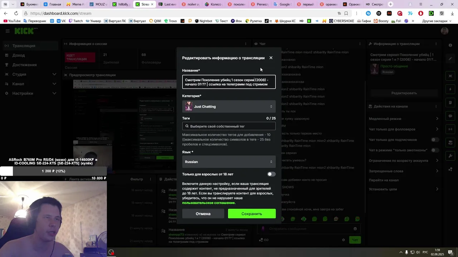The height and width of the screenshot is (257, 458).
Task: Expand Установить цели option
Action: [404, 189]
